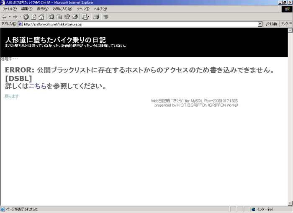Click the 戻ります link
The image size is (293, 213).
point(11,96)
